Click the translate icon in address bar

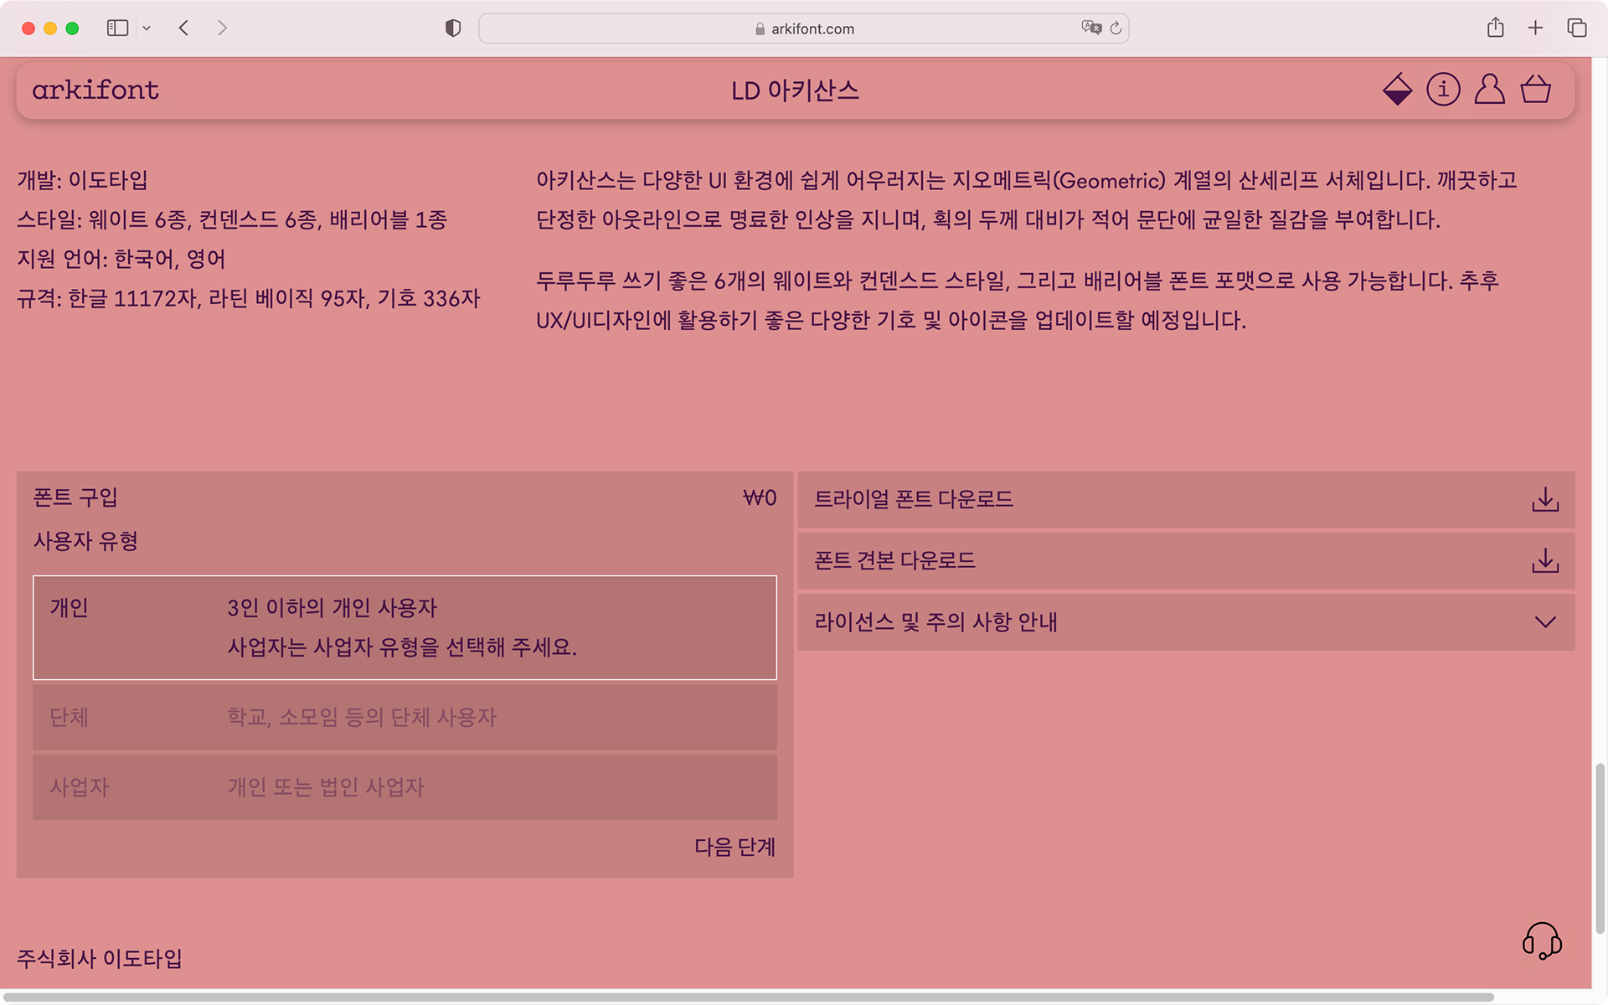click(1090, 28)
